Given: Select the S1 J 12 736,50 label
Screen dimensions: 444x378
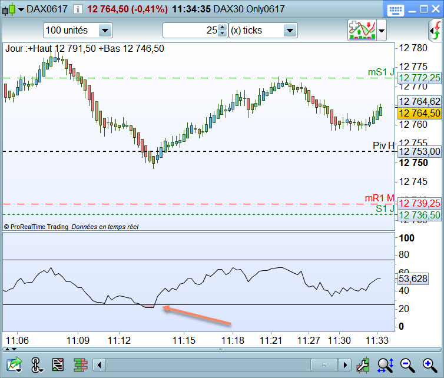Looking at the screenshot, I should [x=419, y=215].
